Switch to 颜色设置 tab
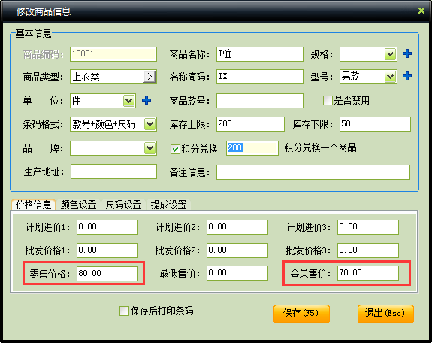This screenshot has width=432, height=343. (79, 205)
